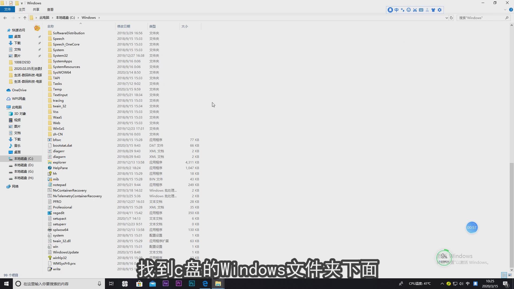514x289 pixels.
Task: Select the SoftwareDistribution folder
Action: 69,33
